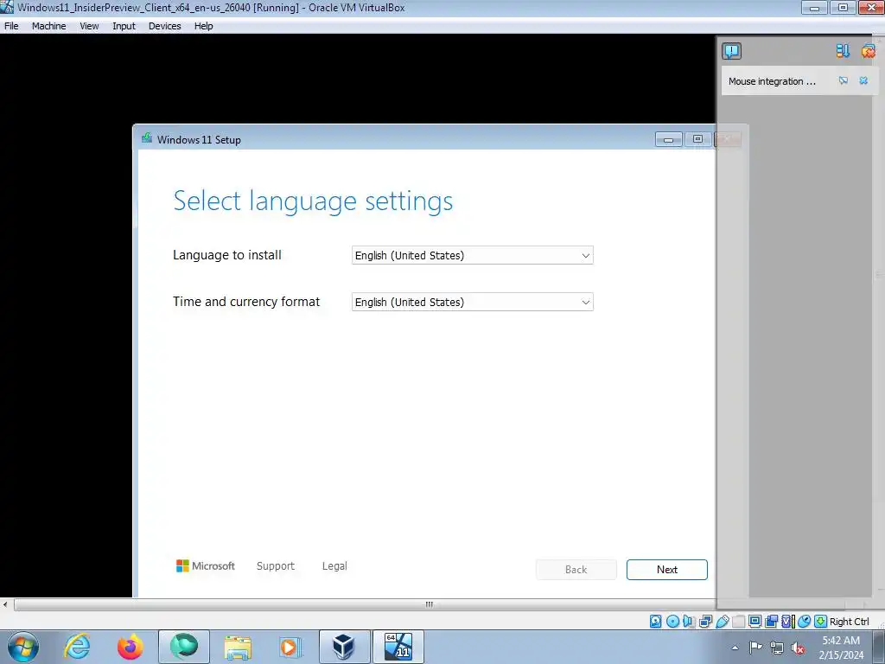This screenshot has height=664, width=885.
Task: Open Windows Explorer from taskbar
Action: (x=238, y=647)
